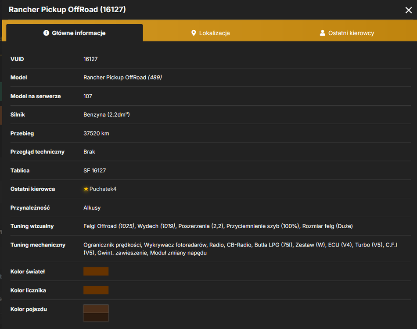Close the vehicle details dialog

(409, 10)
